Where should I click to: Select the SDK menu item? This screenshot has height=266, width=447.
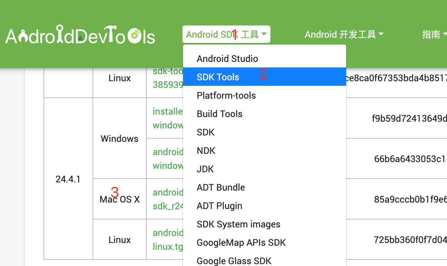[265, 132]
